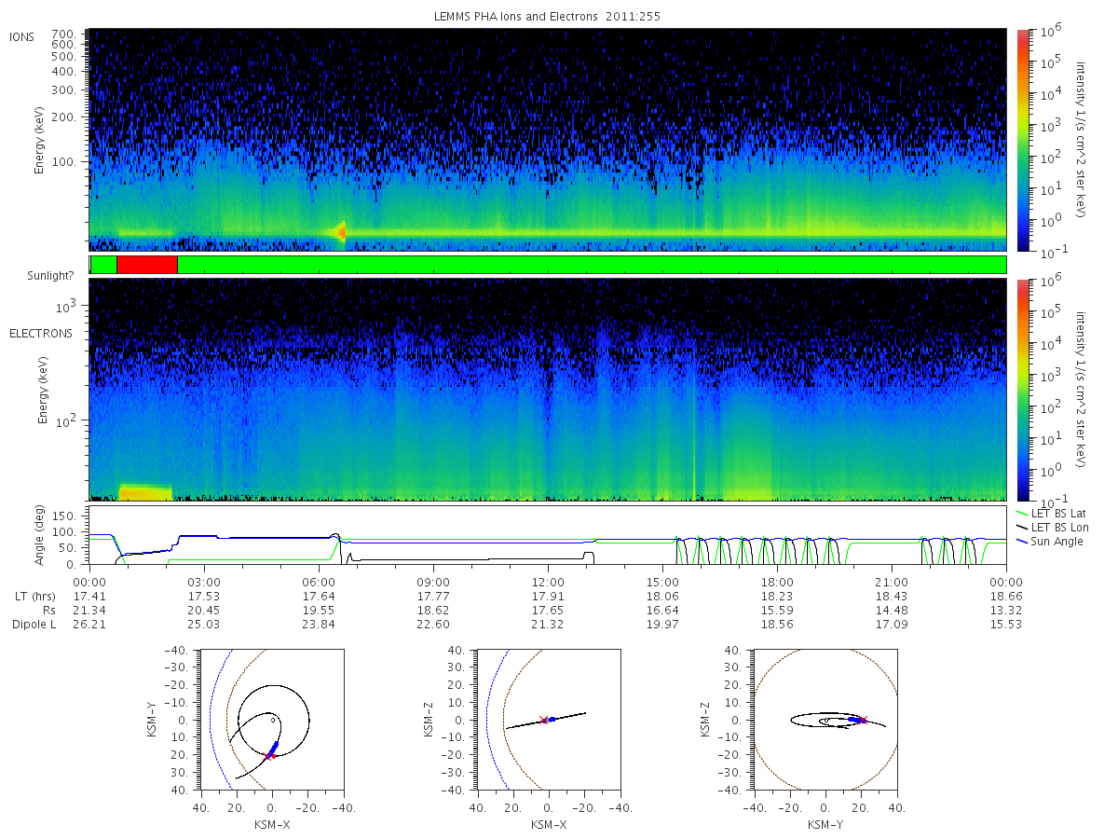Click the orange ion burst near 06:00
The image size is (1118, 839).
click(341, 230)
